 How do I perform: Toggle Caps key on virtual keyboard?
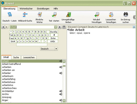tap(11, 38)
